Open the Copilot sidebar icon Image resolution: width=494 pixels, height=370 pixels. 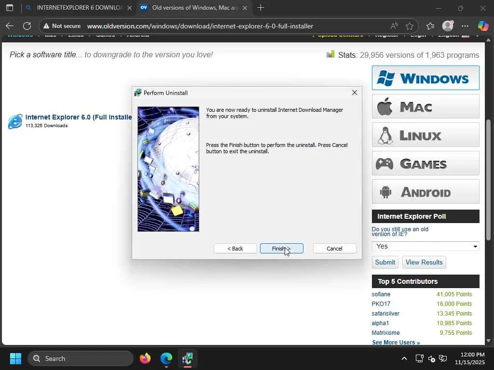pos(483,26)
